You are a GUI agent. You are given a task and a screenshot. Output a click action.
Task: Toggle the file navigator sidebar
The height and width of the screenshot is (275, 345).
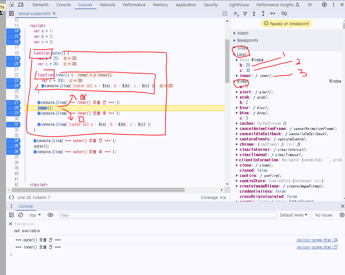pos(11,13)
